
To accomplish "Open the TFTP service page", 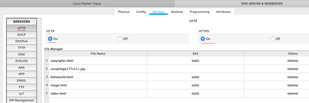I will point(22,48).
